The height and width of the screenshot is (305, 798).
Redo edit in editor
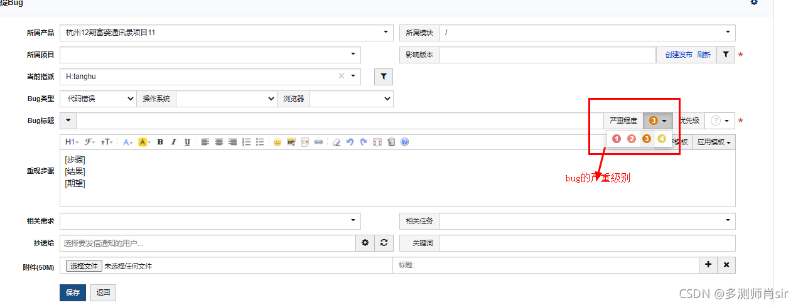[364, 142]
